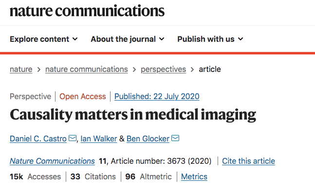Open author Ian Walker's link
Screen dimensions: 315x191
coord(99,139)
